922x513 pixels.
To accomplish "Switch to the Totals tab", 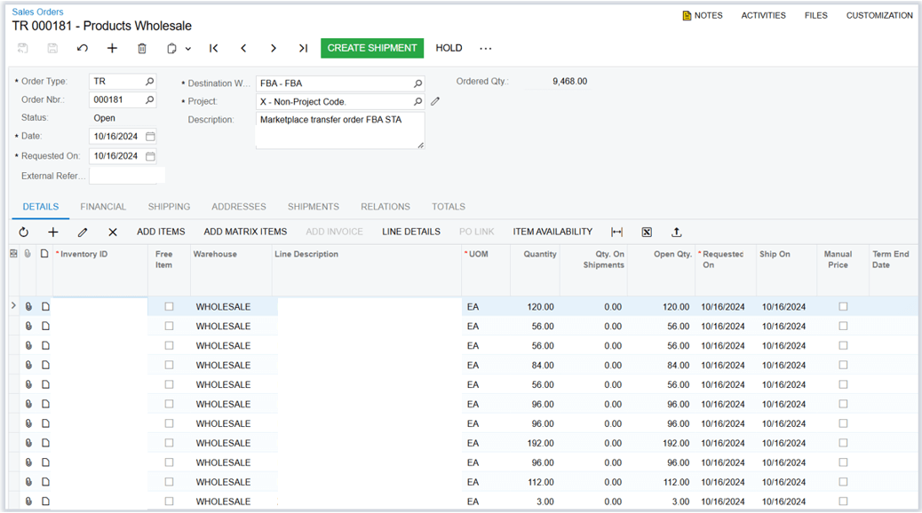I will [x=448, y=207].
